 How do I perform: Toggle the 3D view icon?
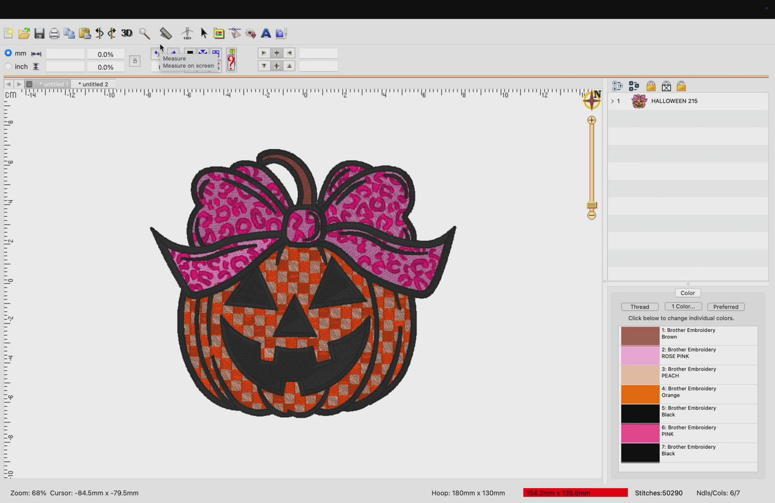[127, 33]
